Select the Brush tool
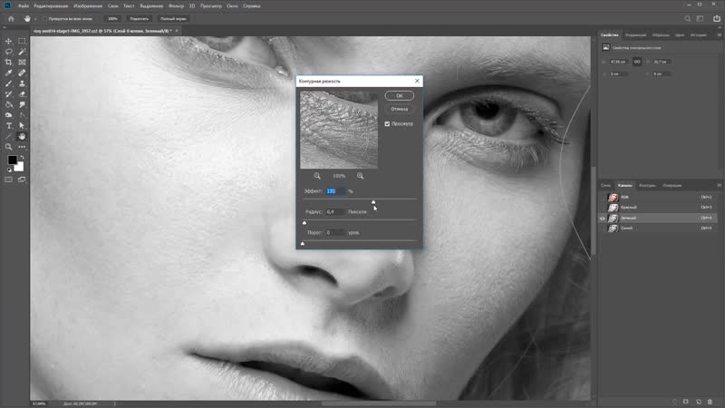This screenshot has width=725, height=408. coord(9,83)
